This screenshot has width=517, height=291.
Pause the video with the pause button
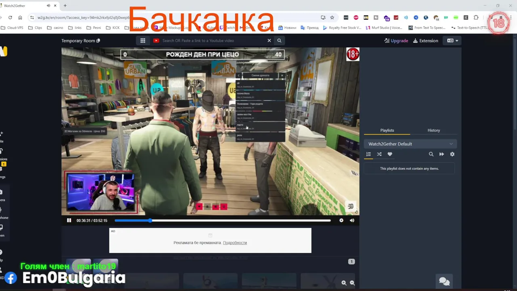pos(69,220)
